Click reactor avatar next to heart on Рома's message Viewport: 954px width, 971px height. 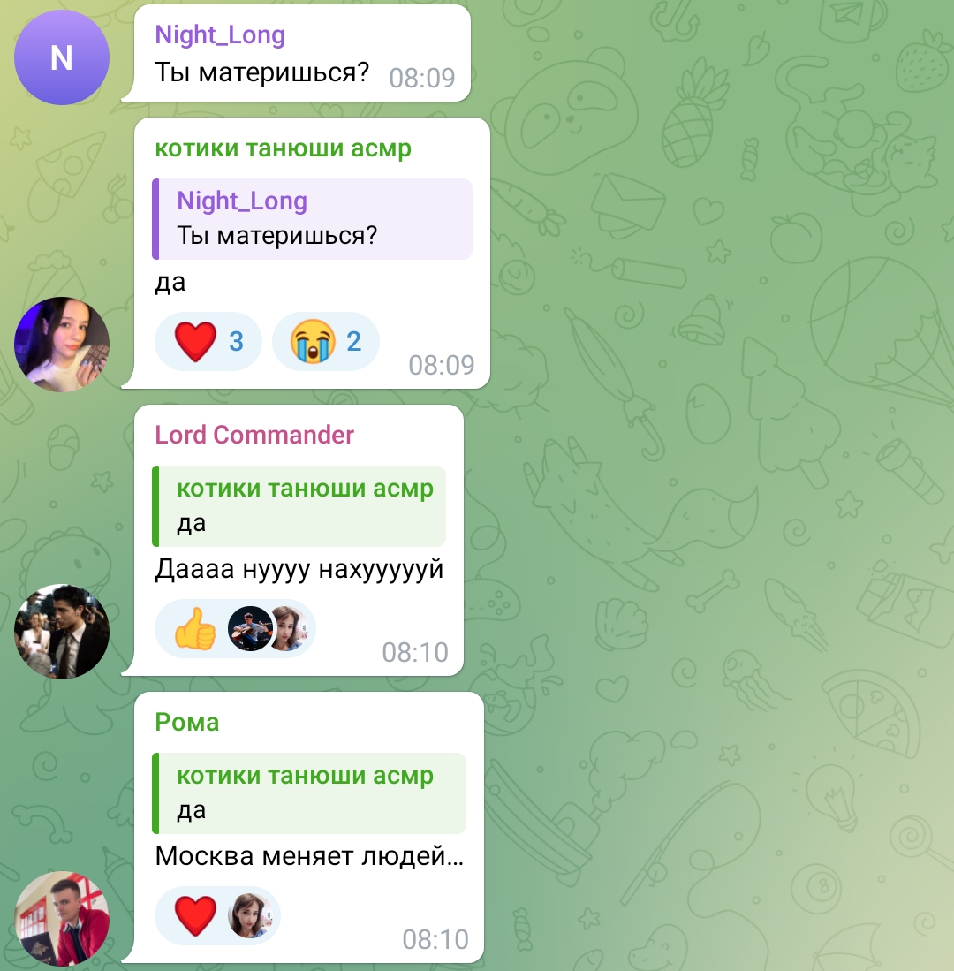[x=250, y=915]
